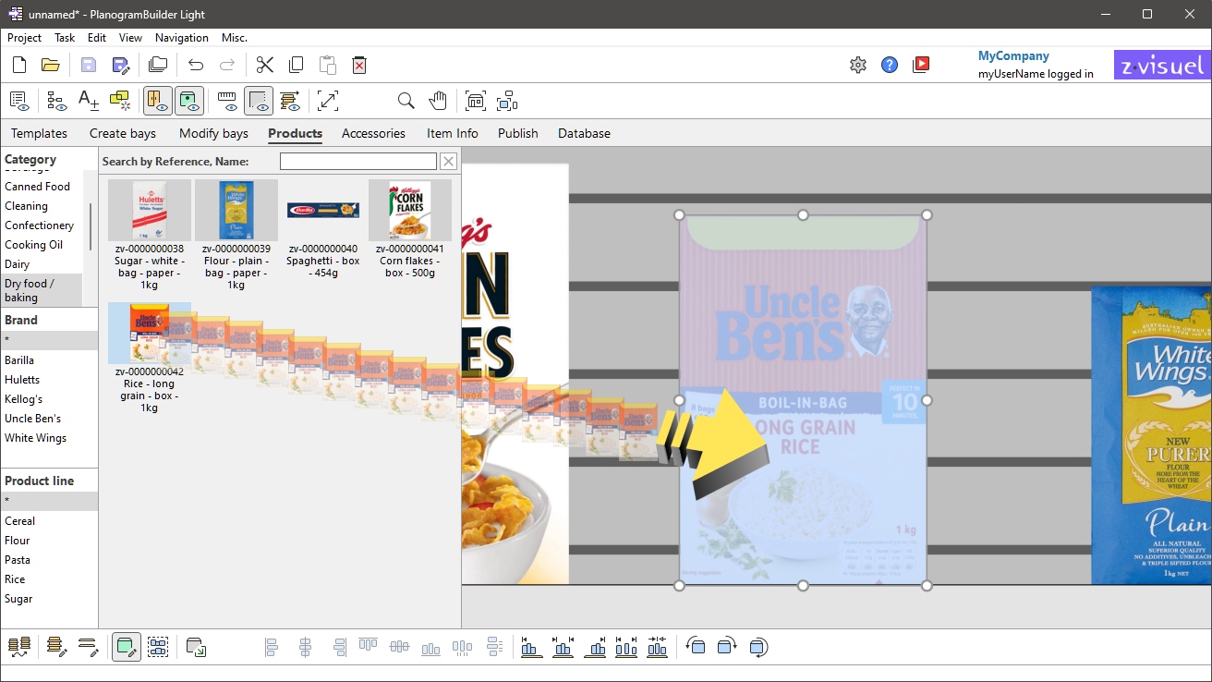Open the View menu

click(x=130, y=38)
